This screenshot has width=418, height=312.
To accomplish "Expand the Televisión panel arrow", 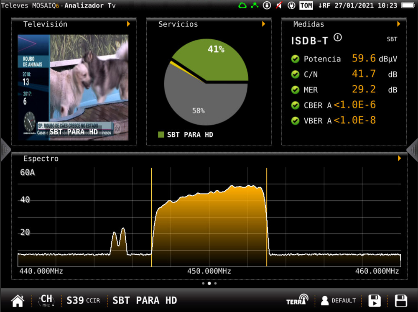I will pos(128,24).
